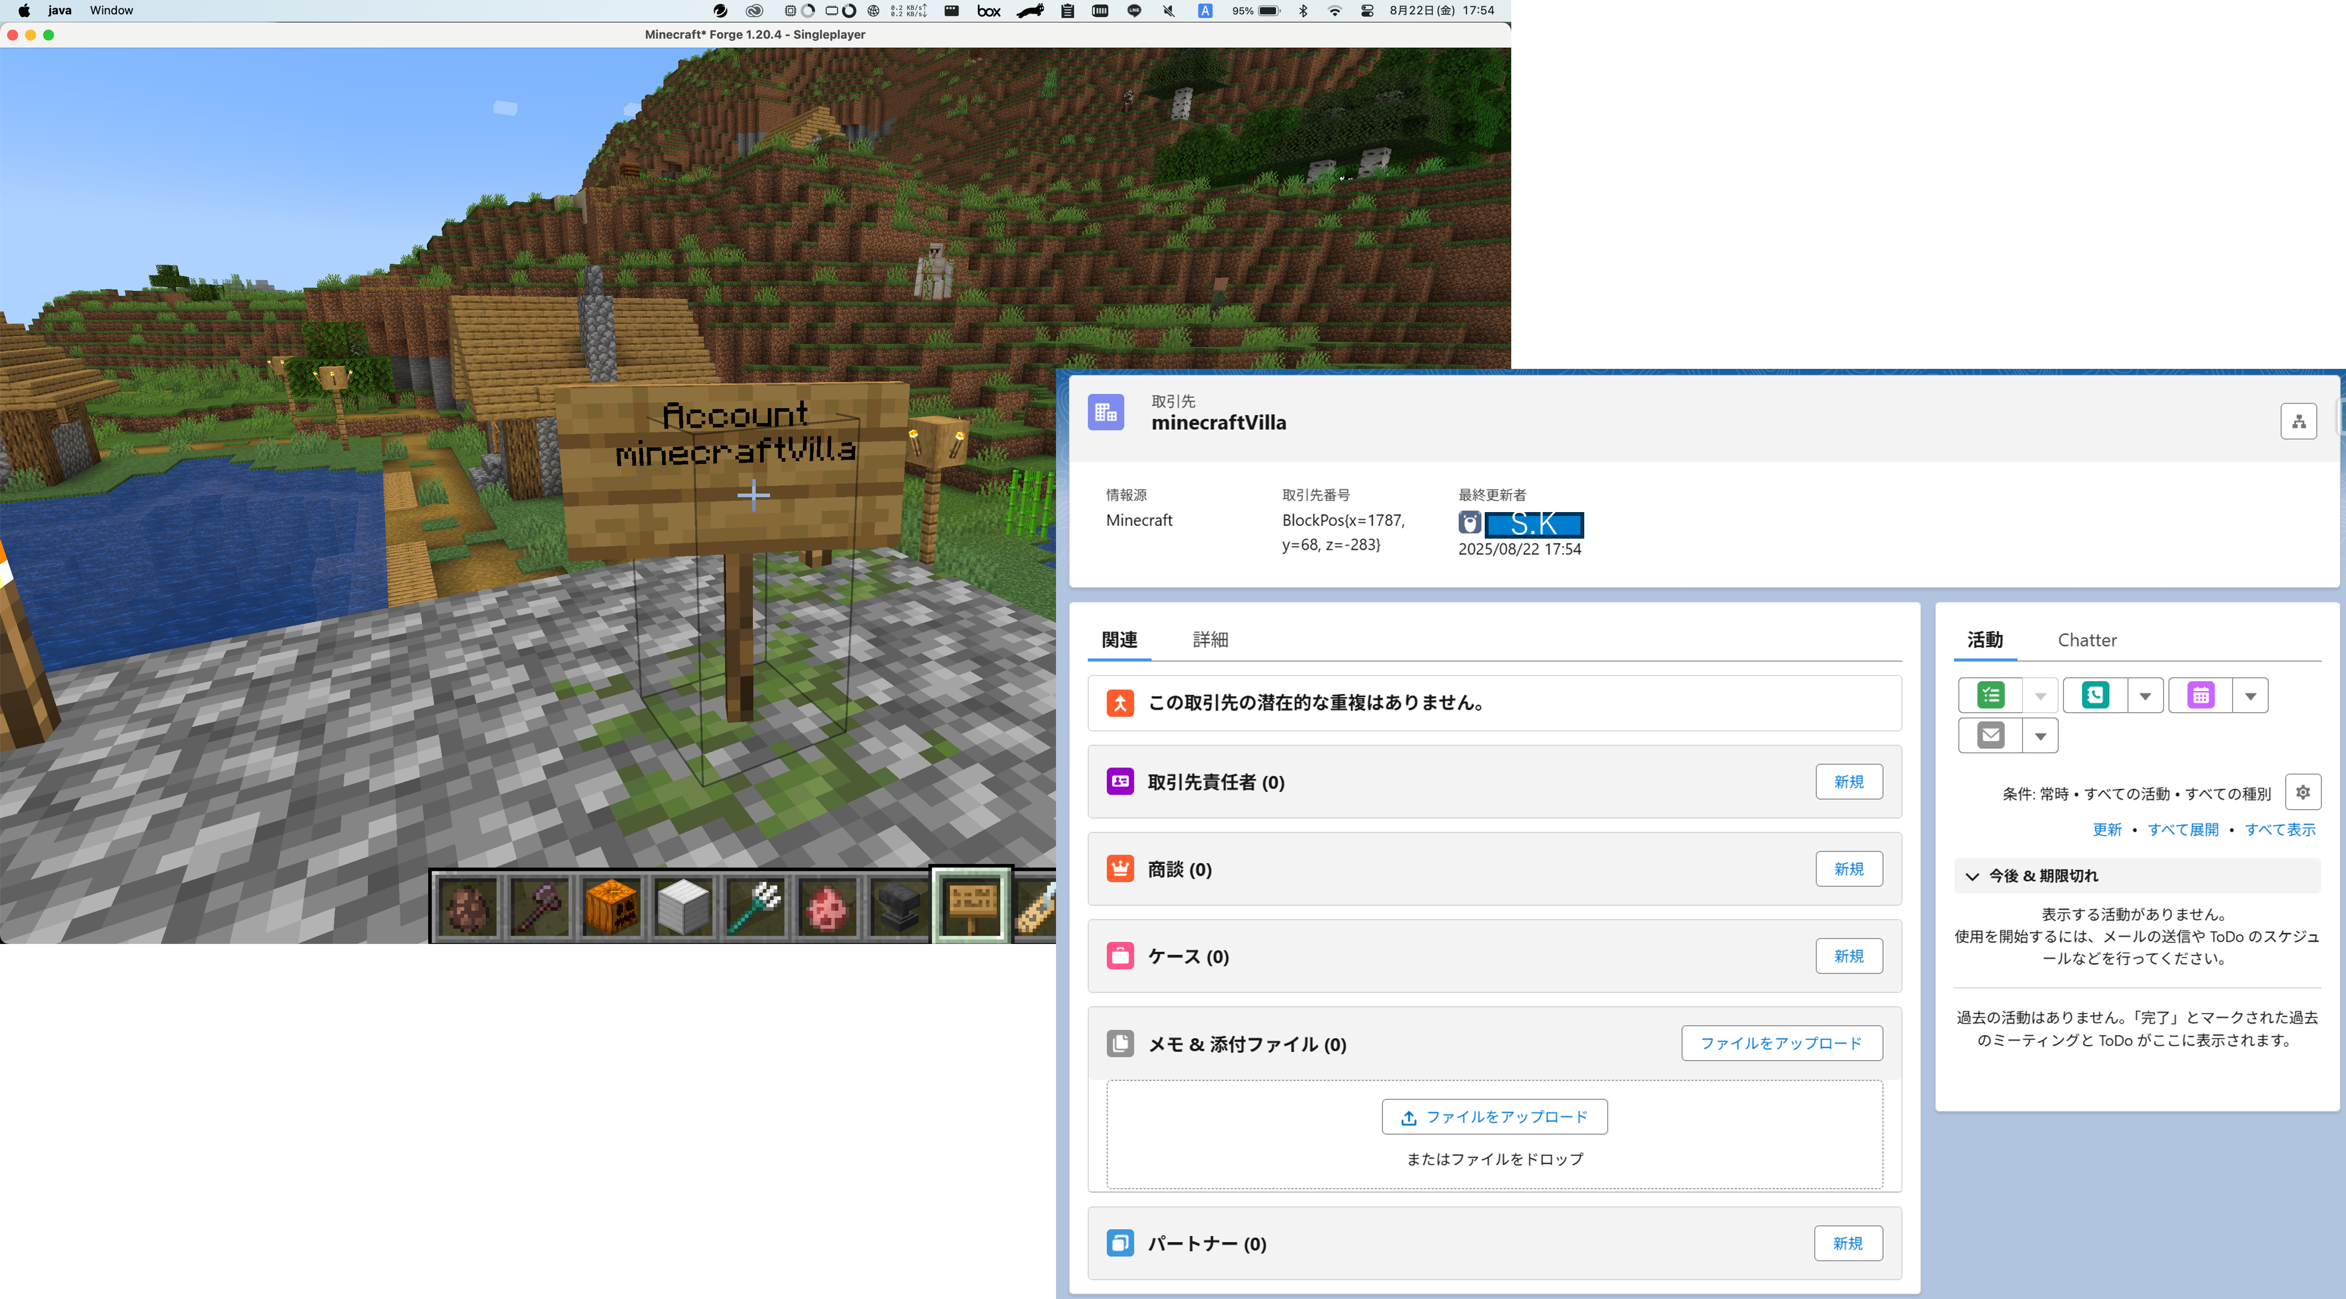Image resolution: width=2346 pixels, height=1299 pixels.
Task: Click 新規 for ケース
Action: pyautogui.click(x=1849, y=956)
